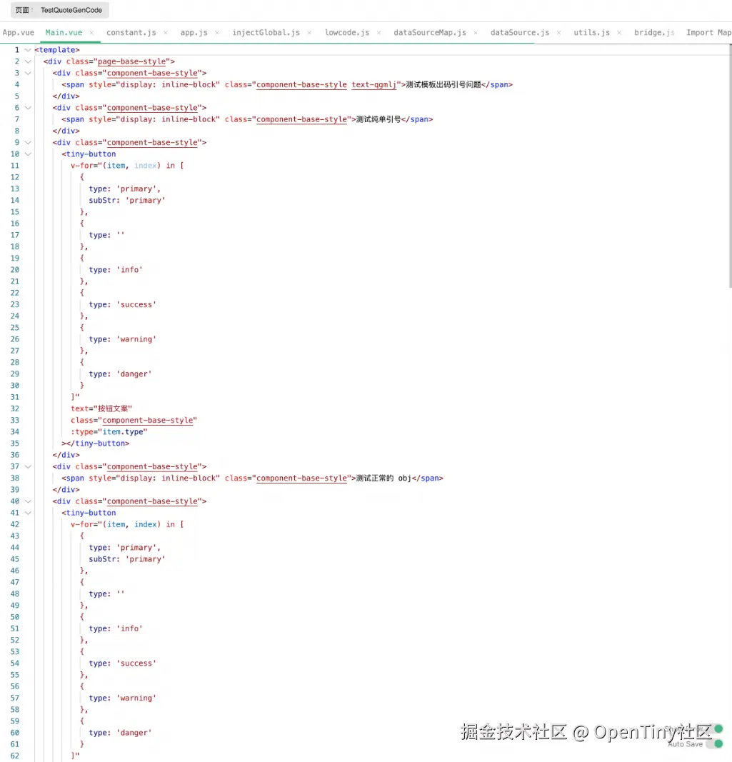Close the dataSource.js tab
This screenshot has width=732, height=762.
coord(559,33)
